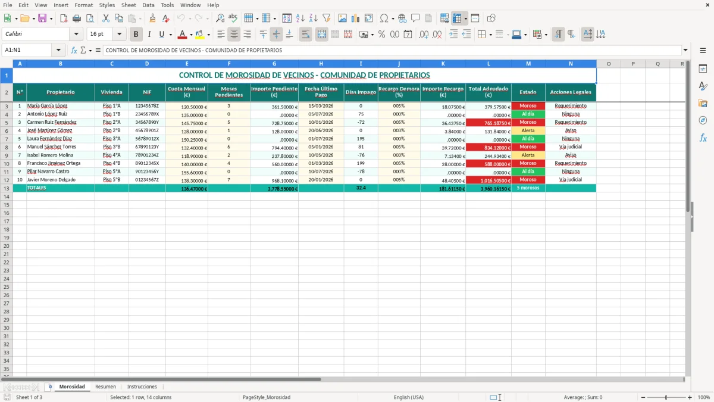Open the Font Size dropdown
Screen dimensions: 714x402
(x=120, y=35)
